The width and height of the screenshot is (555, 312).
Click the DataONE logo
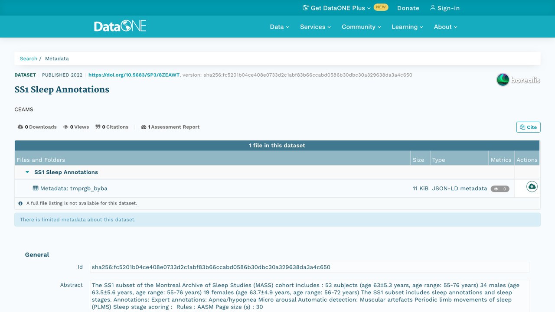(x=120, y=26)
